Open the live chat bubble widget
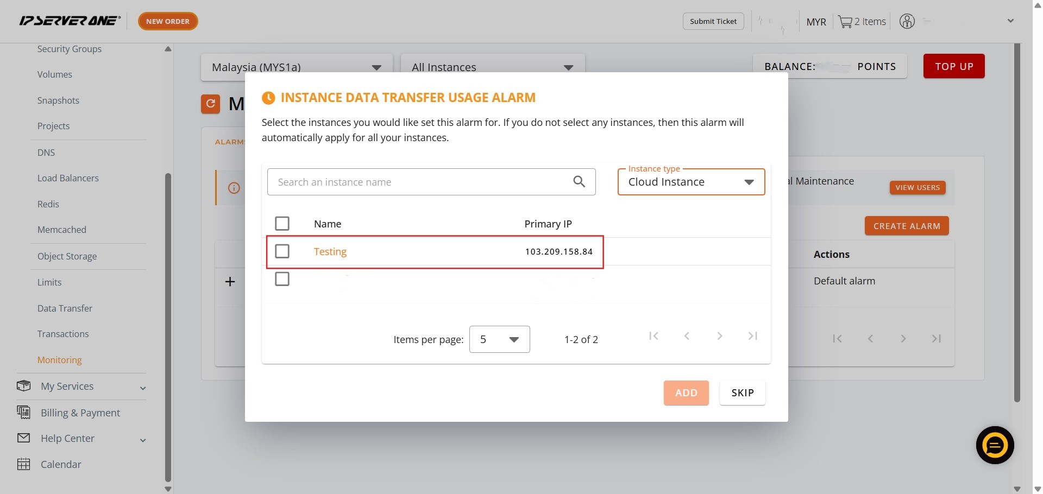Image resolution: width=1043 pixels, height=494 pixels. click(995, 445)
